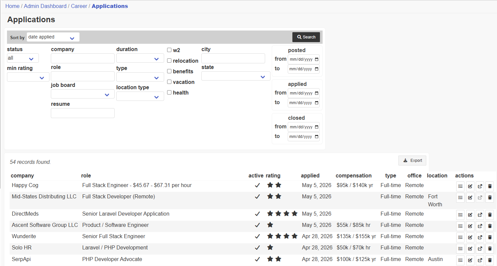Open external link for Happy Cog
The height and width of the screenshot is (266, 497).
pyautogui.click(x=480, y=186)
